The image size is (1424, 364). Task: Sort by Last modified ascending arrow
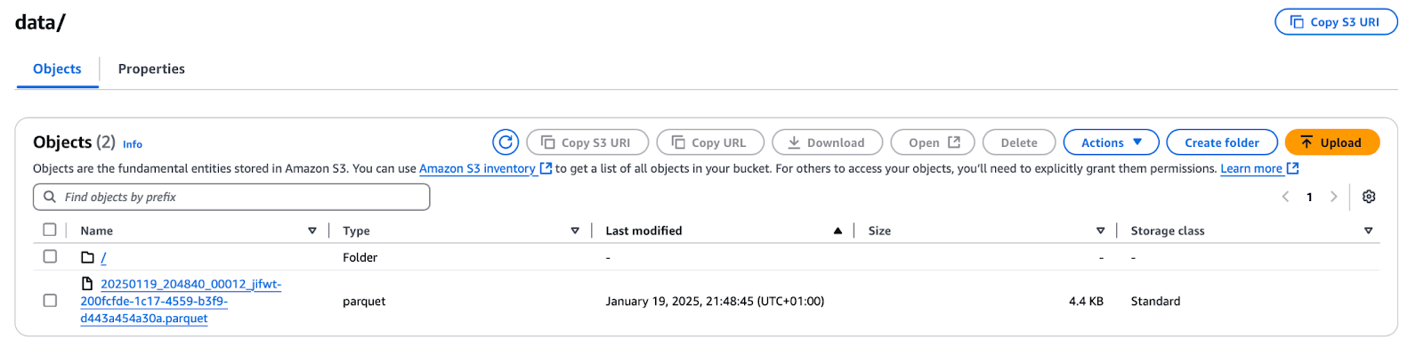point(837,231)
